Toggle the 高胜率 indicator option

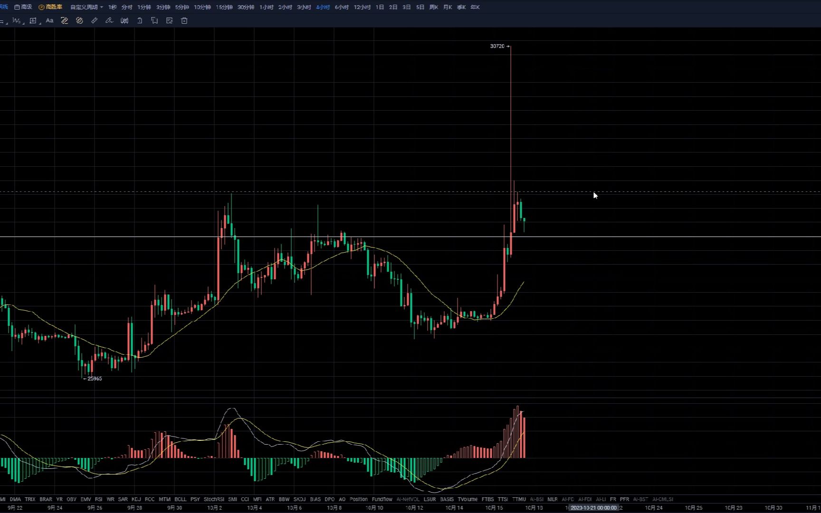(50, 7)
